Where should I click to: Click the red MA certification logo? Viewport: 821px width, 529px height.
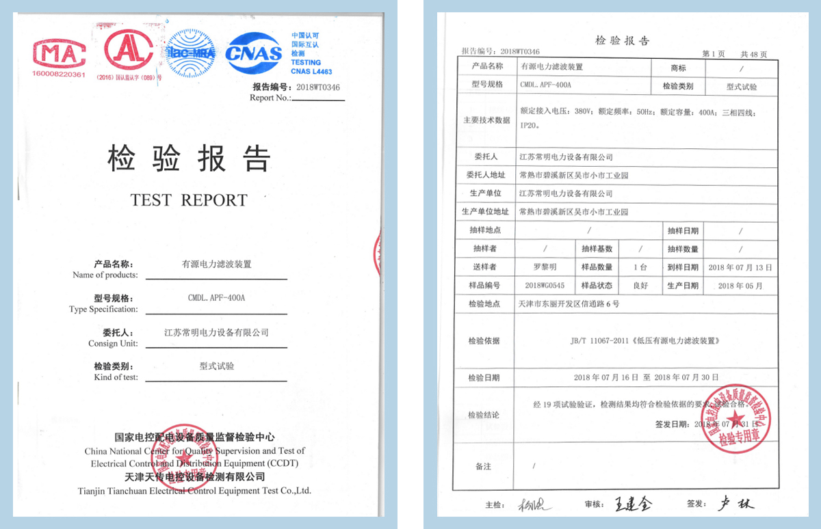(x=59, y=53)
